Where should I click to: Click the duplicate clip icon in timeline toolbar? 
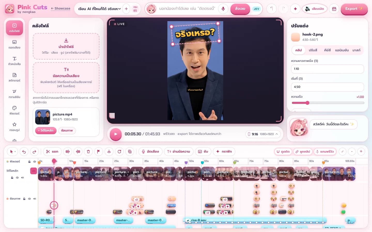(130, 152)
